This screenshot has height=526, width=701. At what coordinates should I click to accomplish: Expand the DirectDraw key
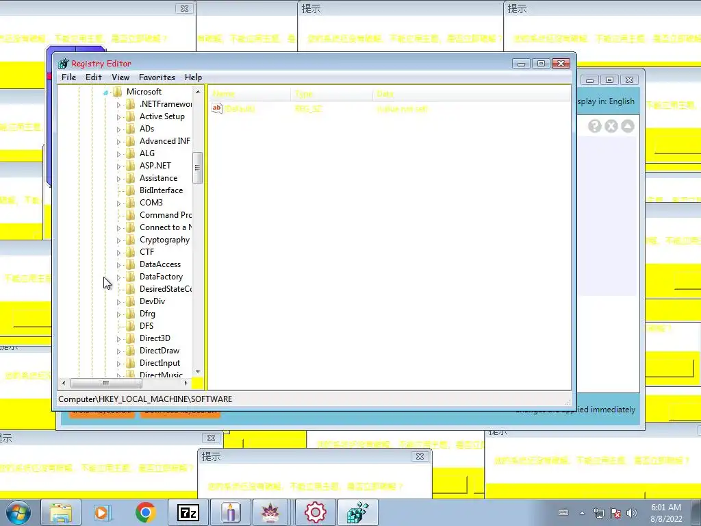click(118, 351)
